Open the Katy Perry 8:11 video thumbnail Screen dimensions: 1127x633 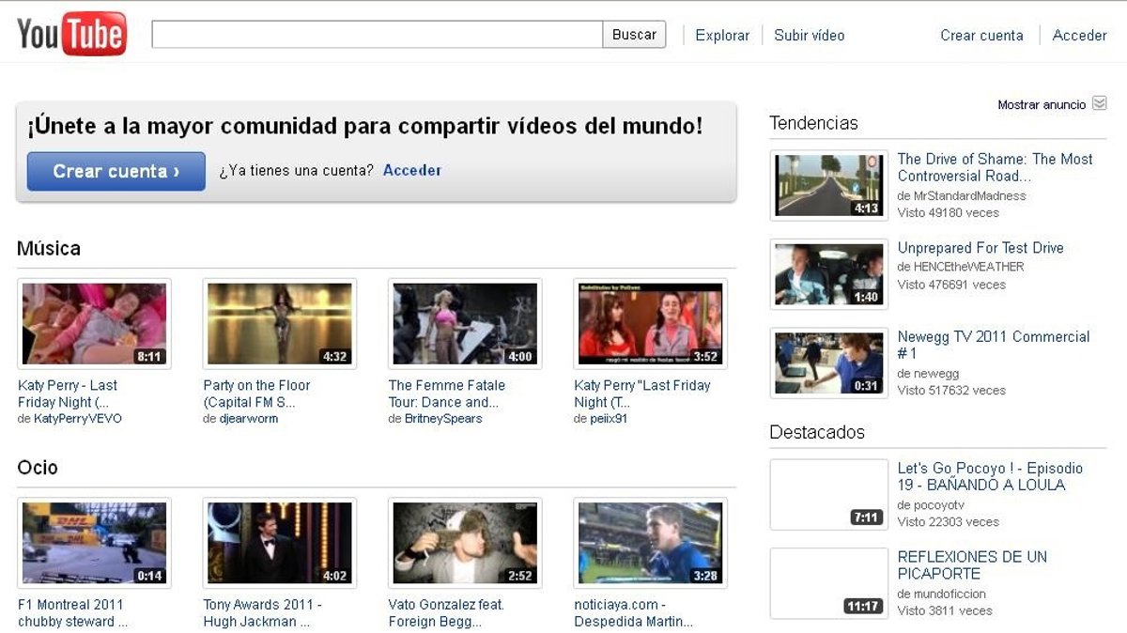94,324
